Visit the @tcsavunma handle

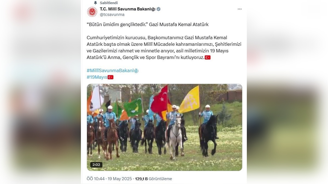(x=112, y=14)
